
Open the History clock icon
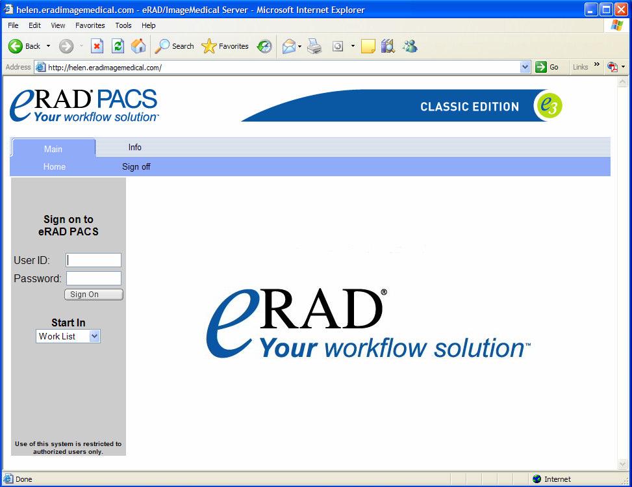point(264,46)
